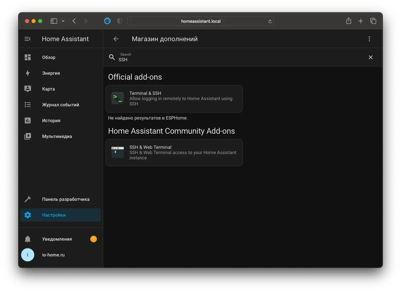Reload the page in Safari
401x292 pixels.
click(x=270, y=21)
